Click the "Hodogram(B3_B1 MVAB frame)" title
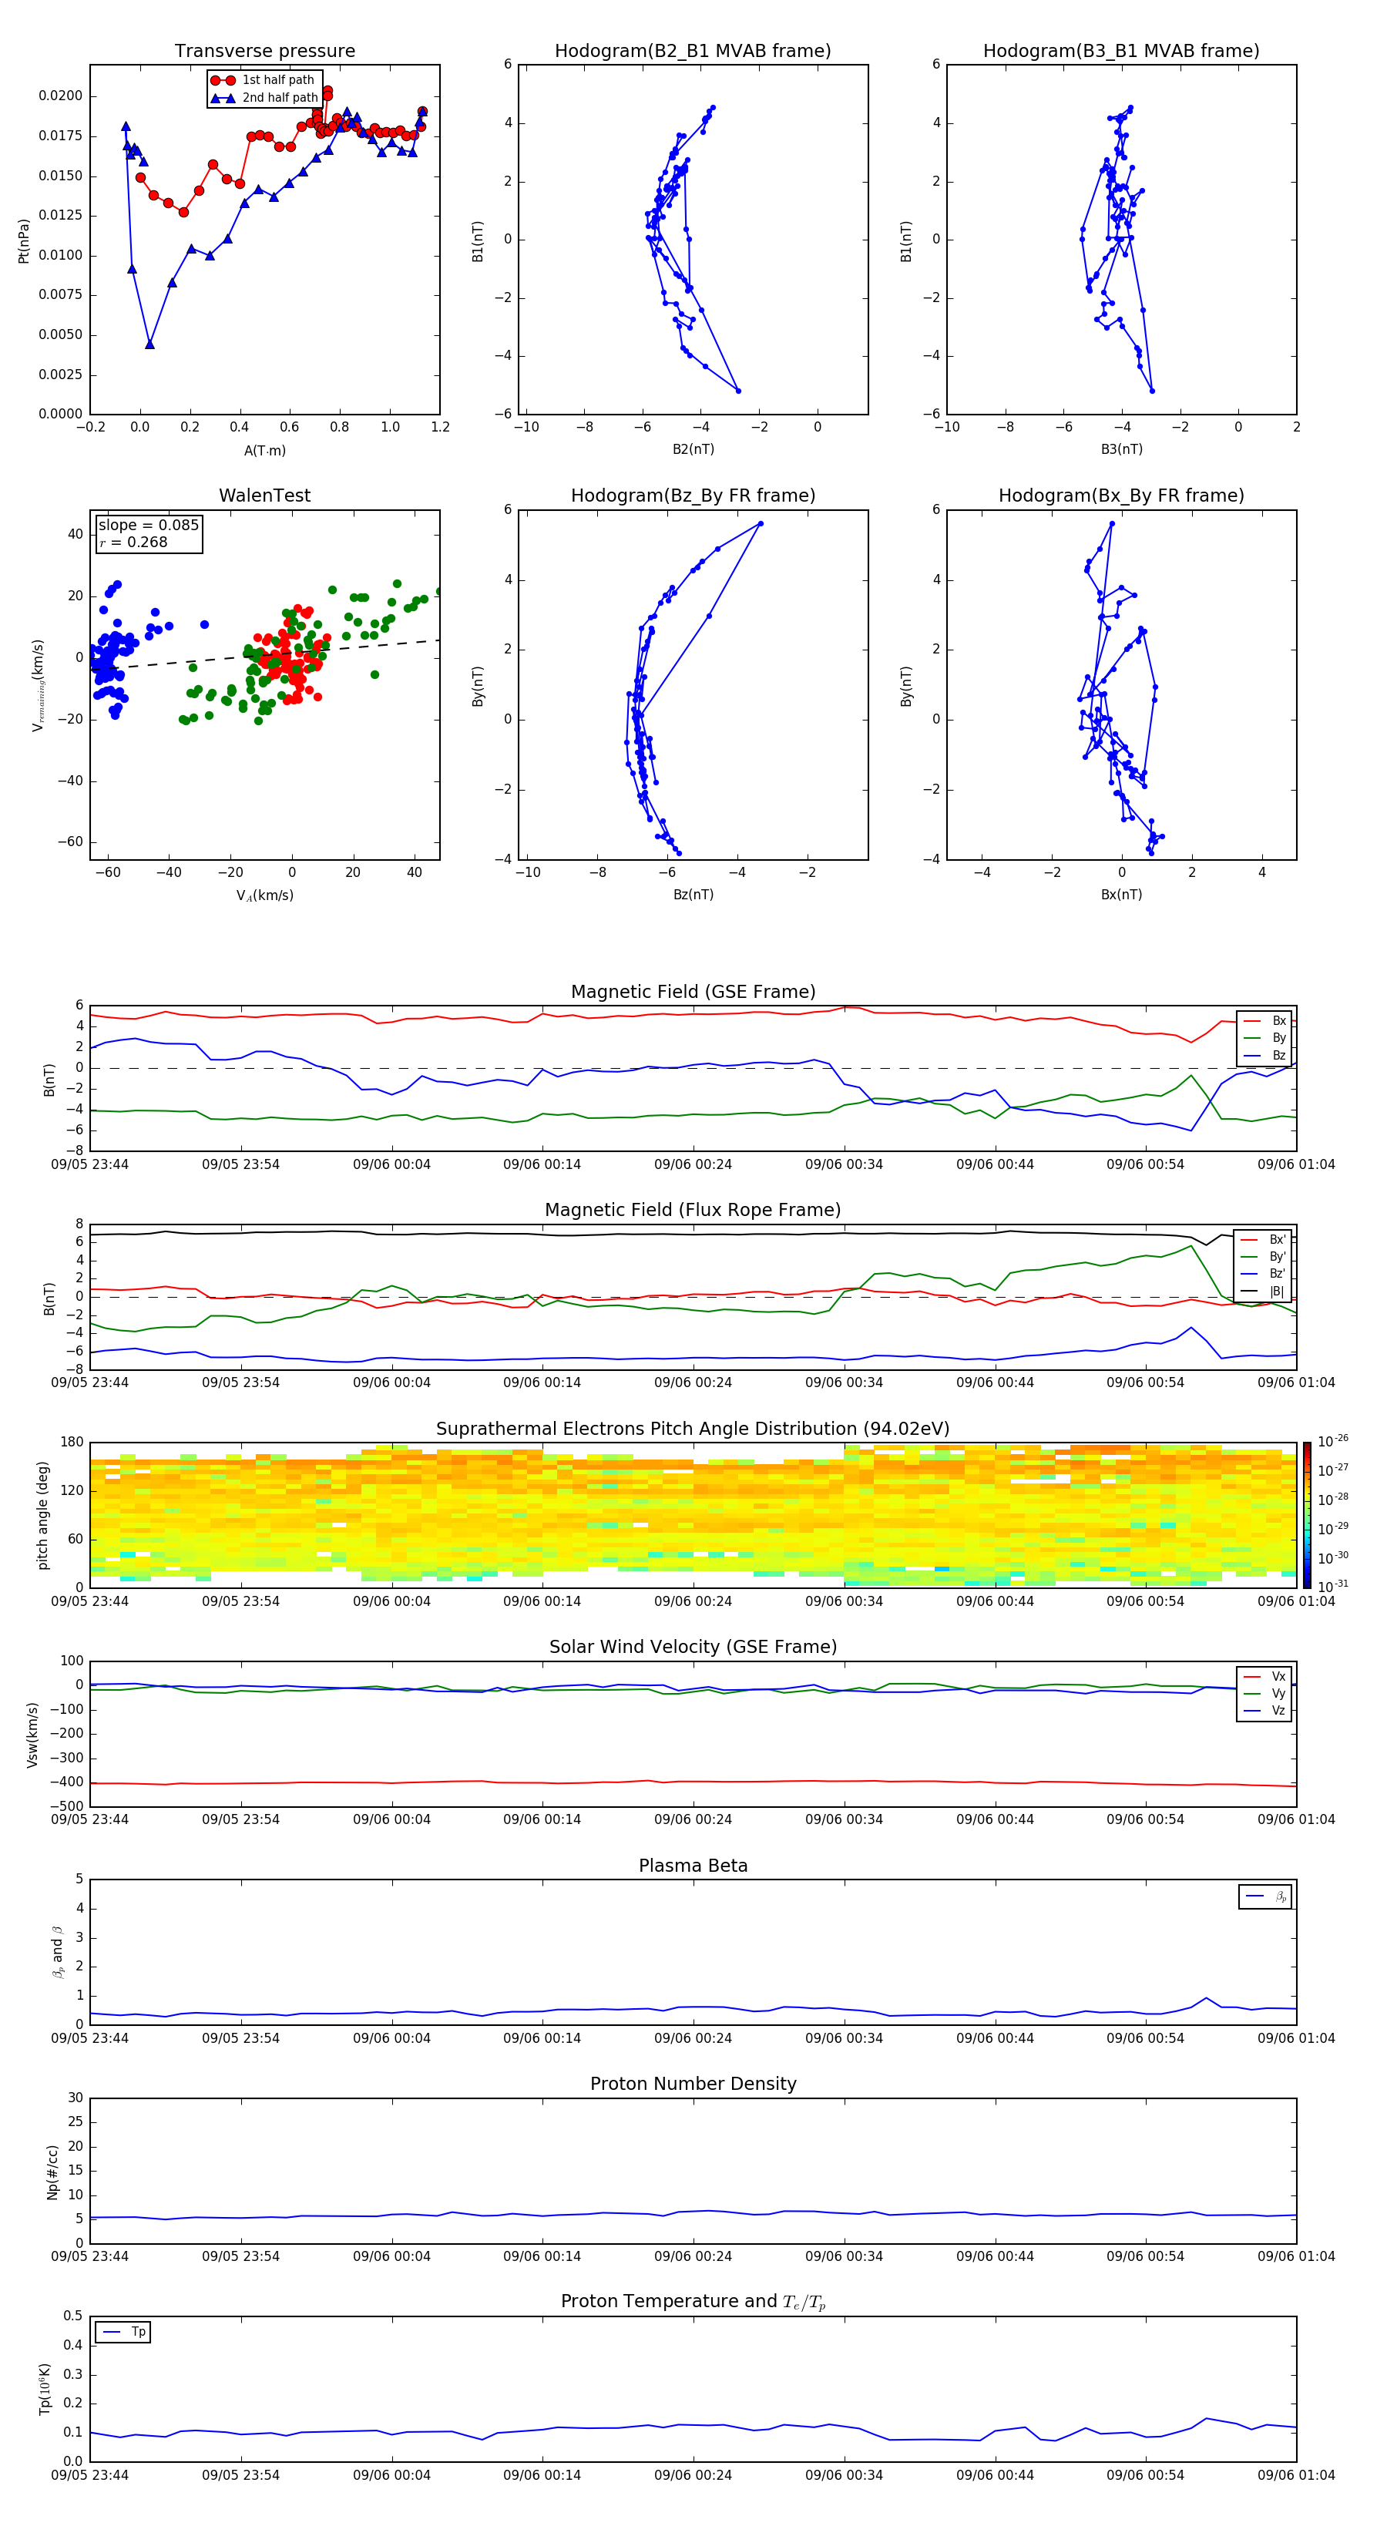Image resolution: width=1387 pixels, height=2543 pixels. pos(1121,52)
